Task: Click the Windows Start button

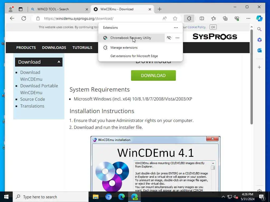Action: (x=6, y=197)
